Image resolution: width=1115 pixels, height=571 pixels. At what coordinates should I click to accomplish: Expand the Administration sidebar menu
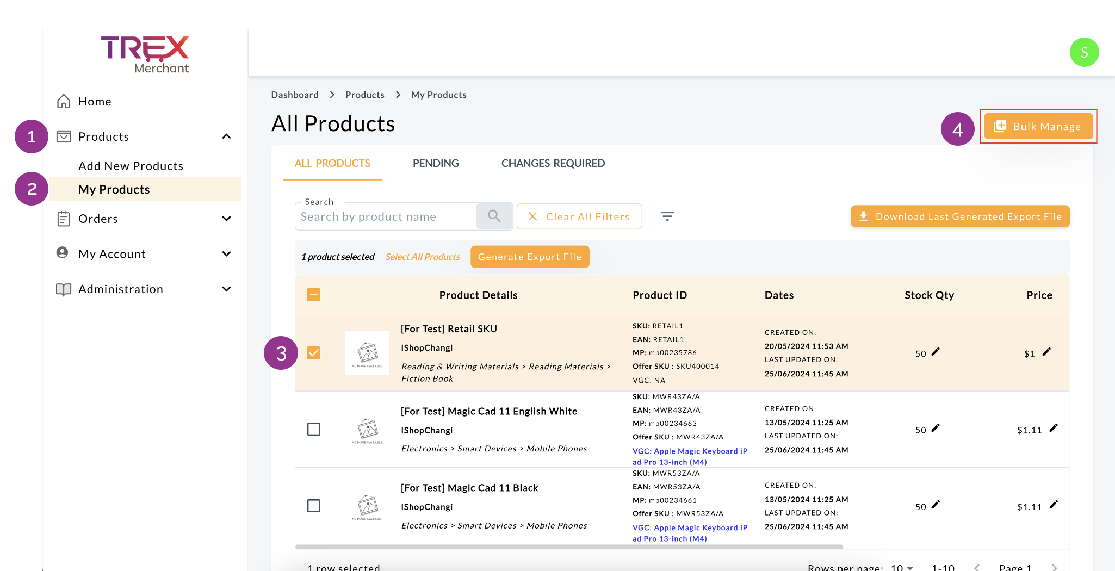[227, 289]
